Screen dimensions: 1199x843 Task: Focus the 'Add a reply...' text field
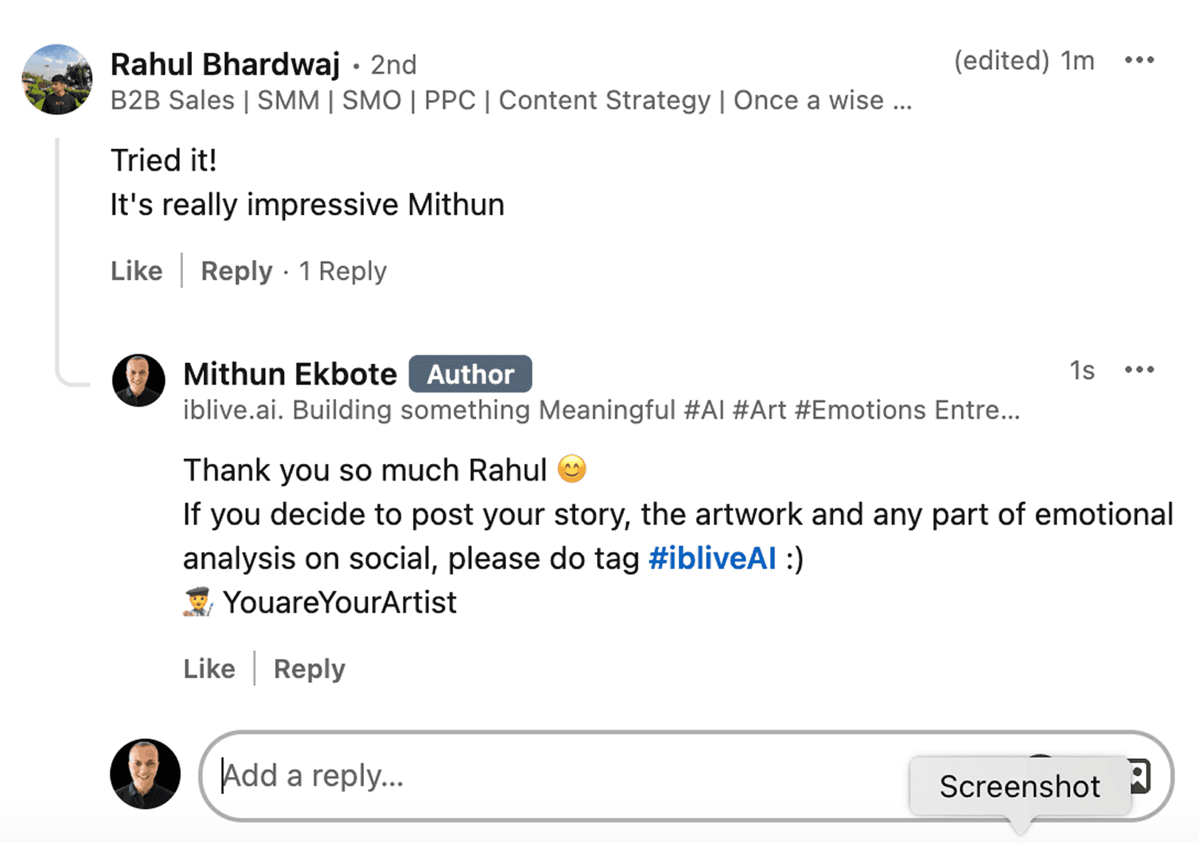tap(555, 776)
